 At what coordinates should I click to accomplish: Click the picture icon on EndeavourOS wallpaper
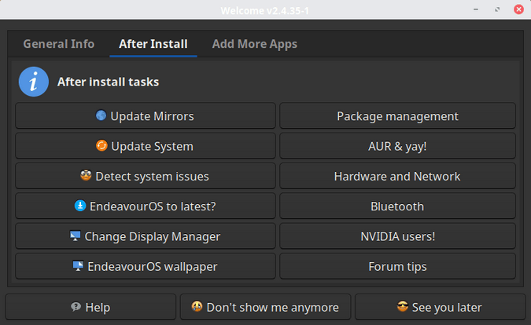pos(78,266)
